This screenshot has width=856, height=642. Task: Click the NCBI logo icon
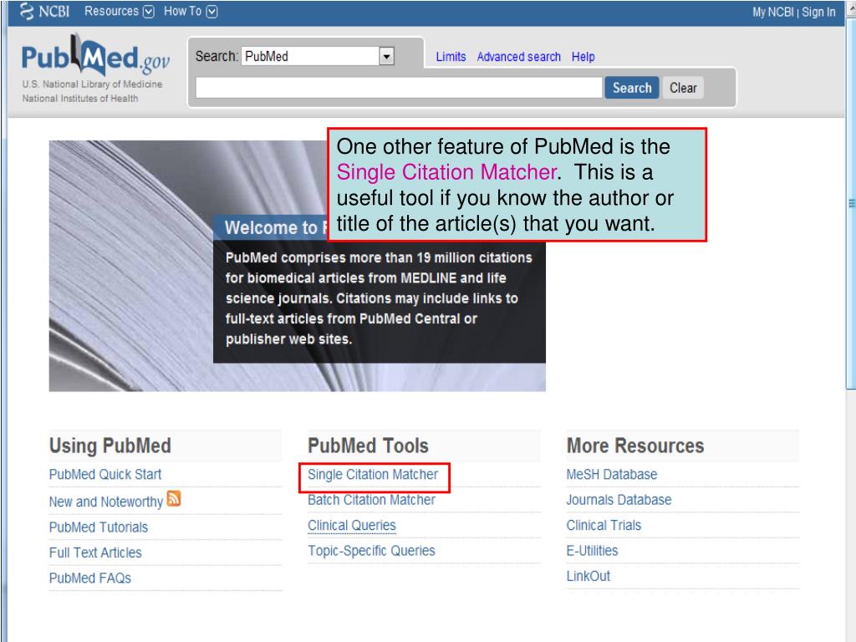(x=26, y=11)
